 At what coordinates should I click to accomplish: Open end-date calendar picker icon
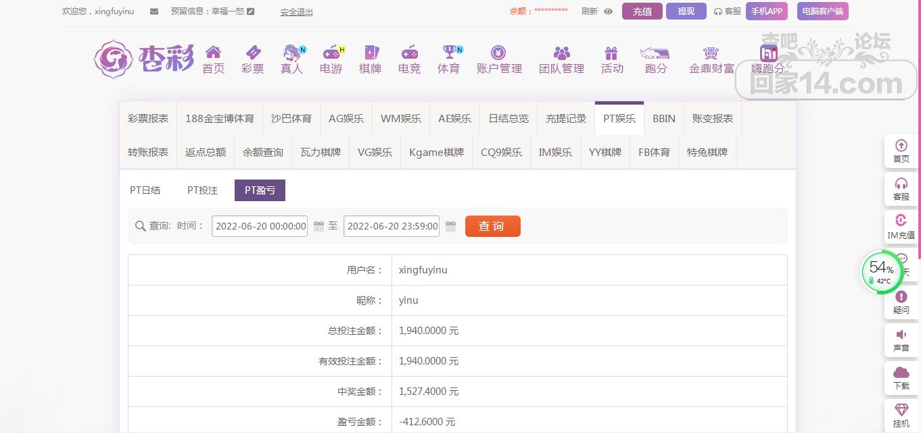pyautogui.click(x=451, y=226)
